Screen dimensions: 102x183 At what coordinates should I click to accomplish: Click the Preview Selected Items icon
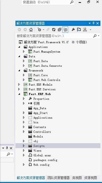[x=79, y=30]
